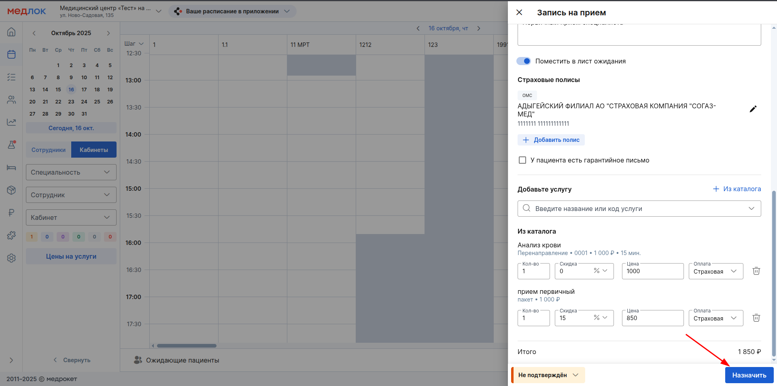Click the laboratory flask icon

11,145
